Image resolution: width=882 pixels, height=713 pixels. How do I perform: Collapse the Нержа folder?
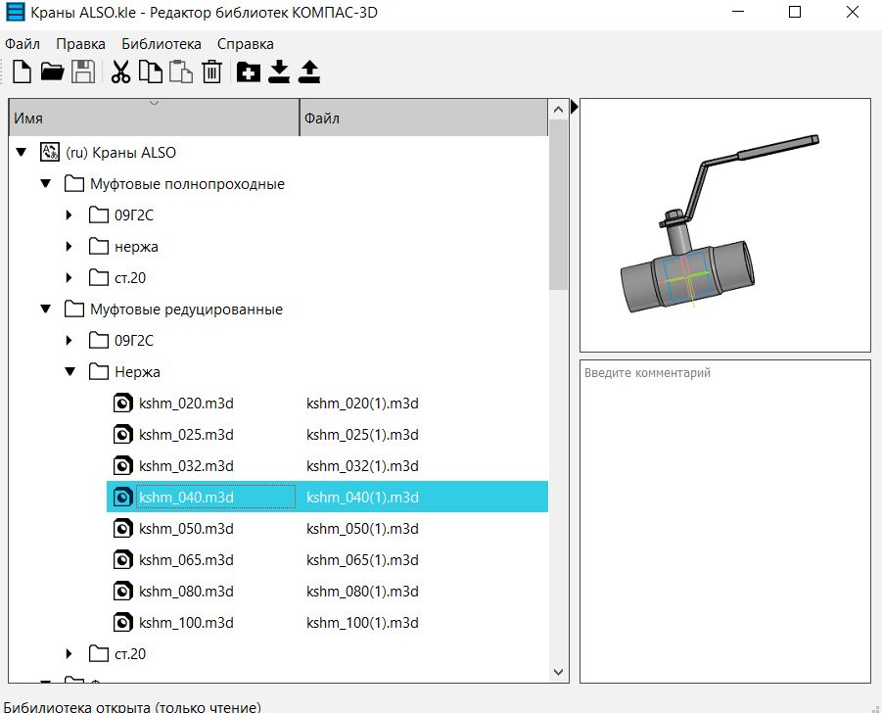click(70, 371)
